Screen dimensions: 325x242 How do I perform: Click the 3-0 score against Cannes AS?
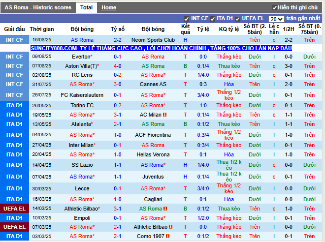118,84
